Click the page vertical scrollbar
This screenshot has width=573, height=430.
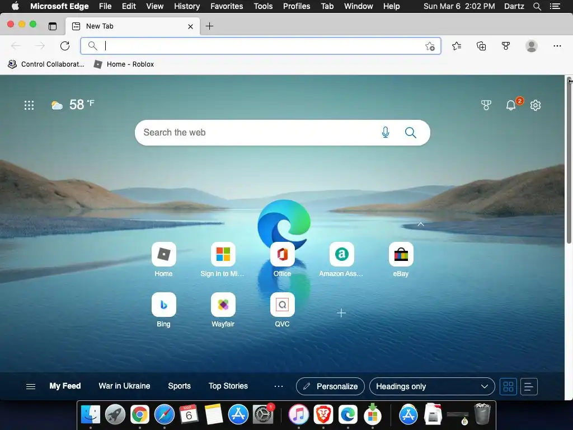tap(569, 161)
